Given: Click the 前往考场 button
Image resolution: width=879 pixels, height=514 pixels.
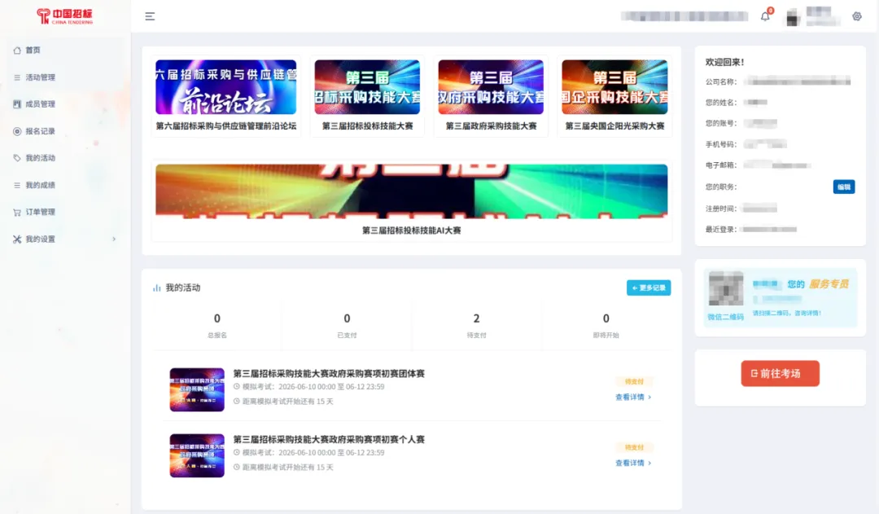Looking at the screenshot, I should pyautogui.click(x=781, y=374).
